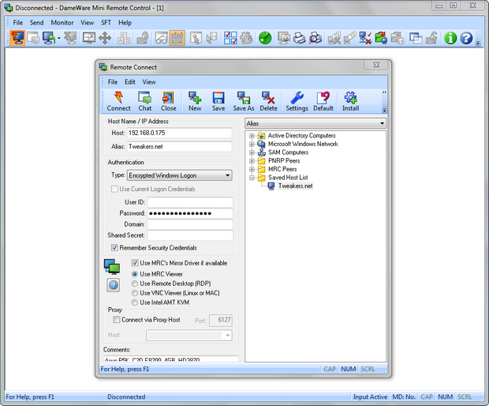Toggle Use Current Logon Credentials checkbox
This screenshot has width=489, height=406.
[114, 189]
